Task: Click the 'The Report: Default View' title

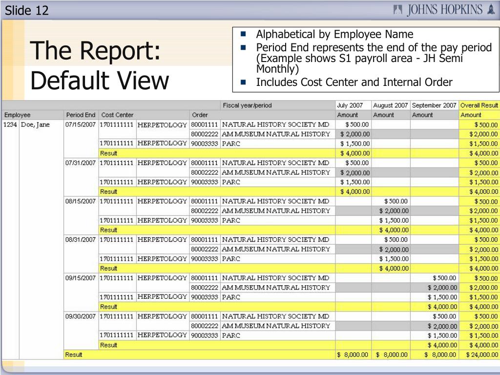Action: 100,65
